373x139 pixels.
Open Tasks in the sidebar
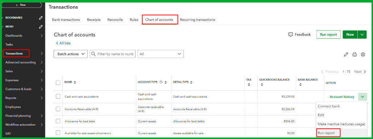(x=9, y=44)
